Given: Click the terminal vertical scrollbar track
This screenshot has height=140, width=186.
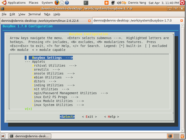Looking at the screenshot, I should click(x=183, y=78).
